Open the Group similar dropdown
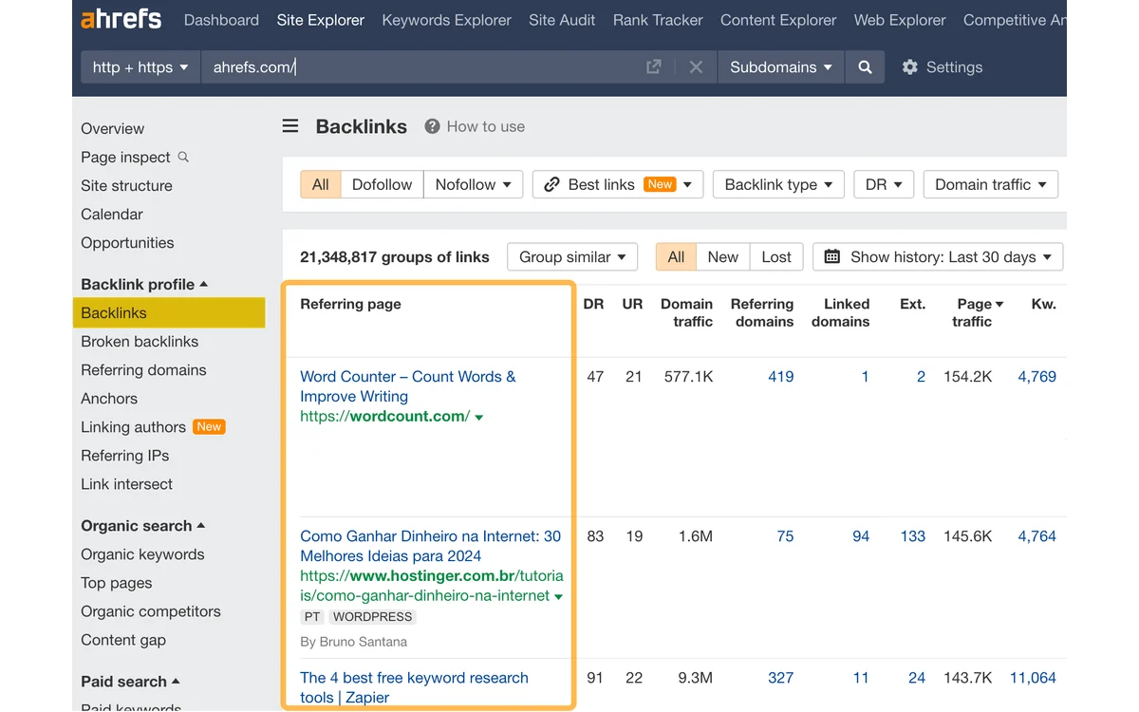Screen dimensions: 1139x712 [572, 256]
